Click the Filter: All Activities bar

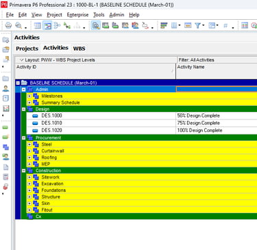[x=217, y=60]
